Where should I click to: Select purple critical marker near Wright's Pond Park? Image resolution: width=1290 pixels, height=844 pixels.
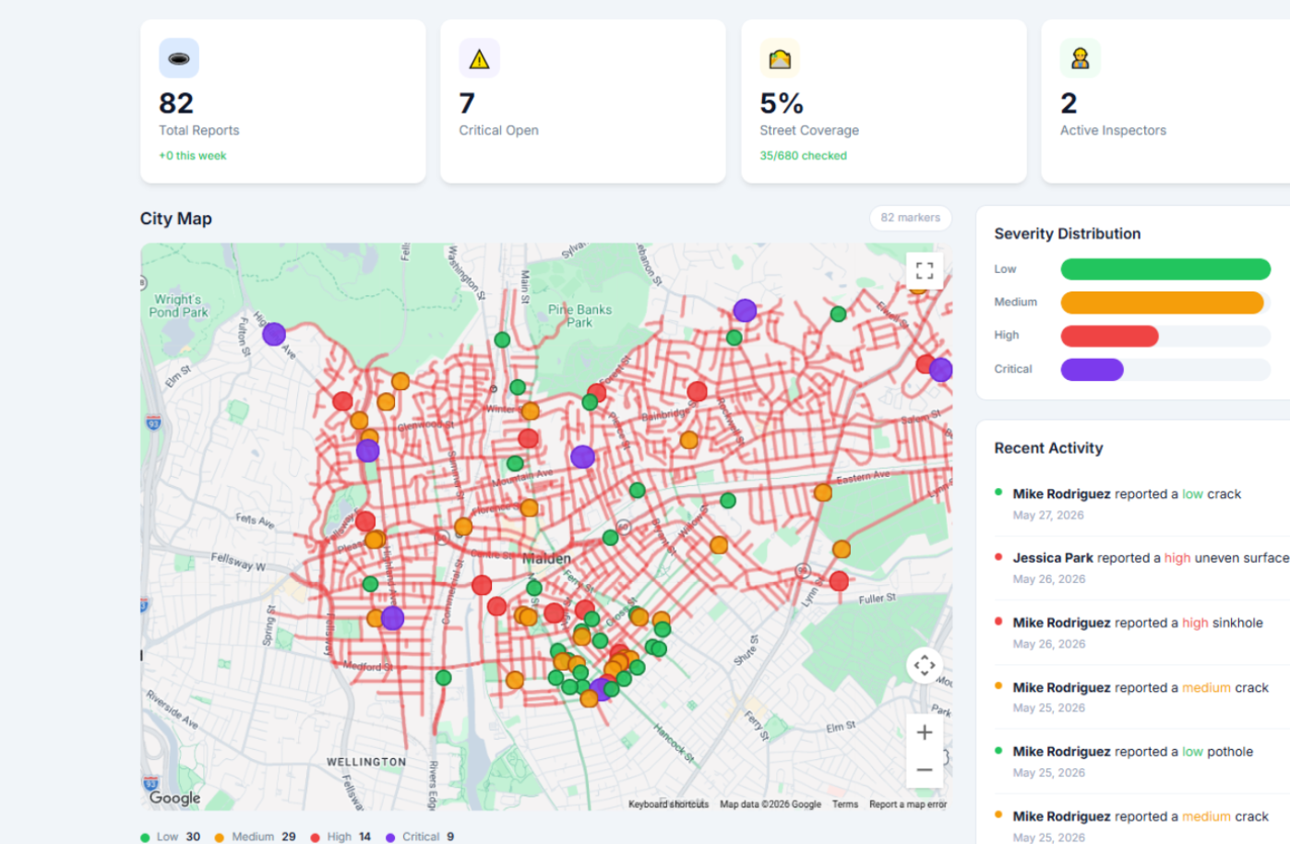click(x=274, y=334)
